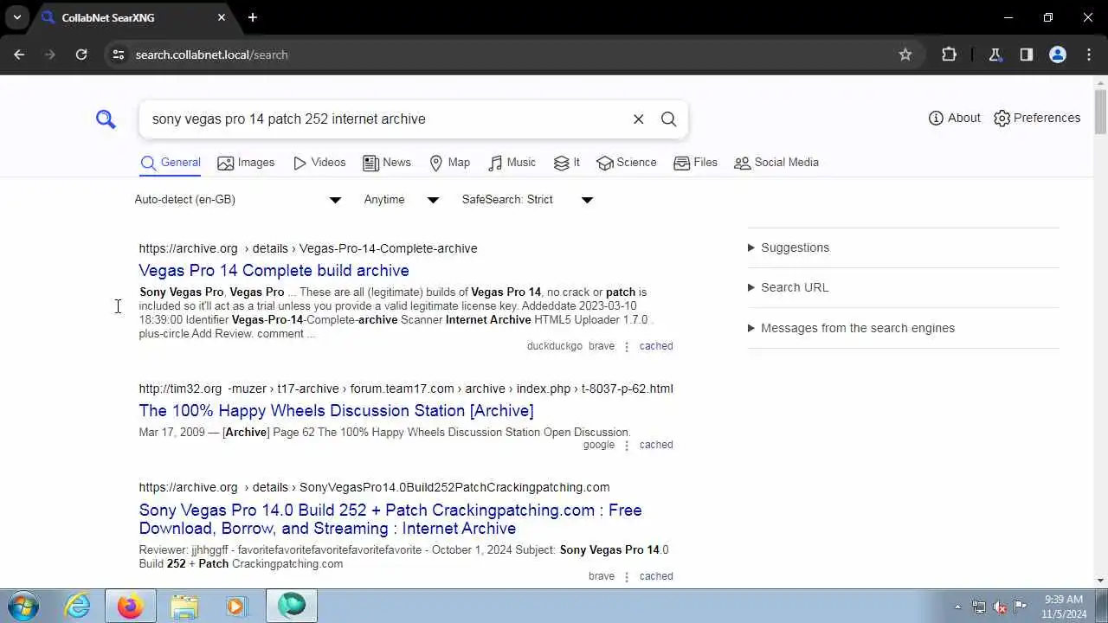Open a new browser tab

253,17
